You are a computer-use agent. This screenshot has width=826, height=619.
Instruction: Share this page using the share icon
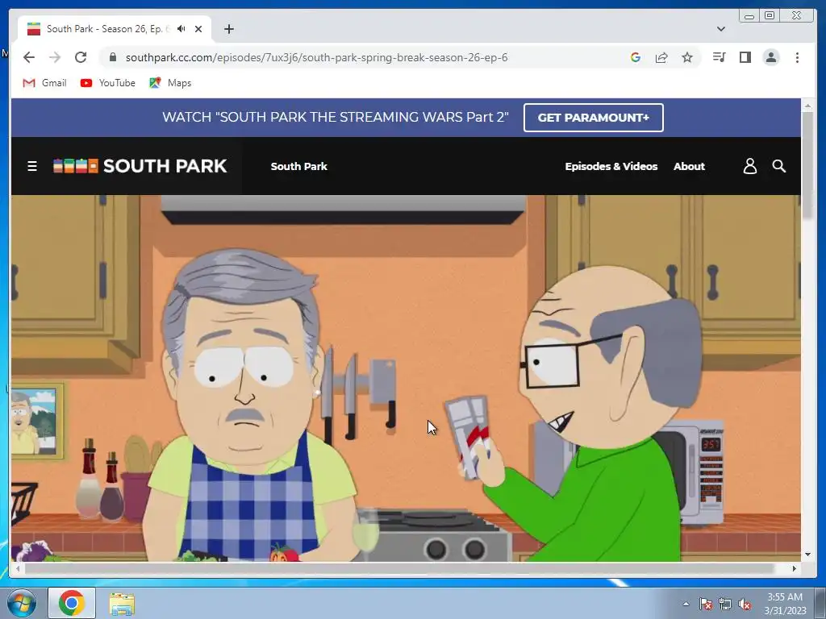(661, 57)
